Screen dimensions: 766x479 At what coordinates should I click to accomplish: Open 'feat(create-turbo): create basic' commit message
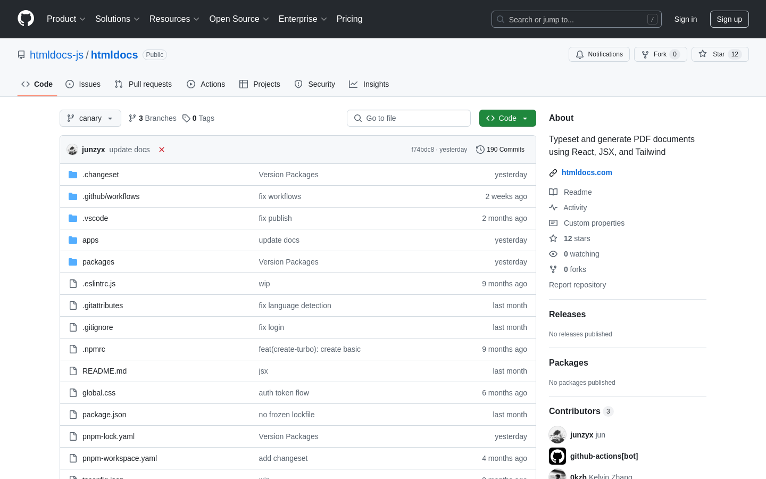[310, 349]
